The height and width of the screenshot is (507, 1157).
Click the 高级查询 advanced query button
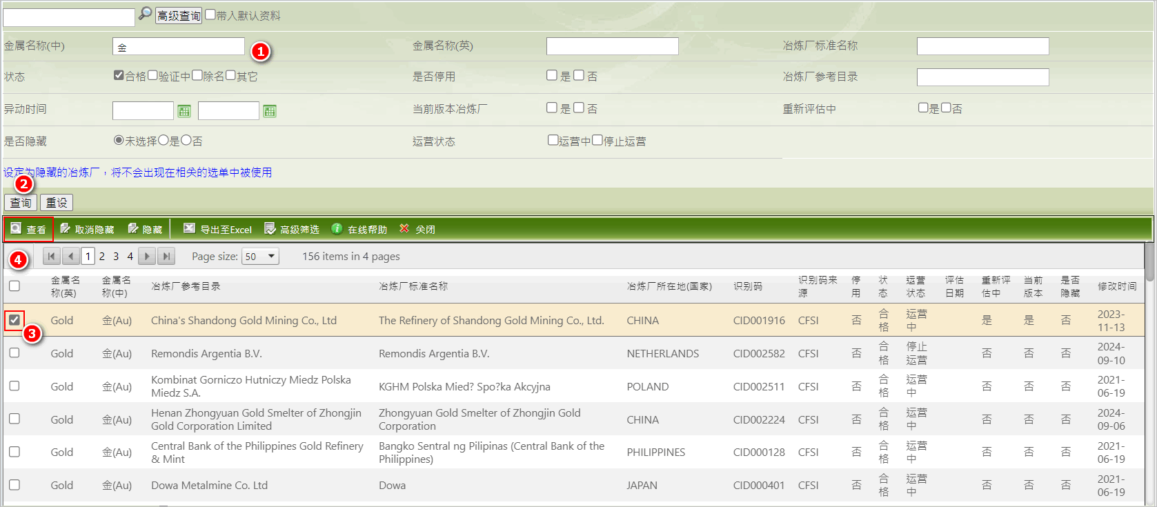(x=179, y=15)
